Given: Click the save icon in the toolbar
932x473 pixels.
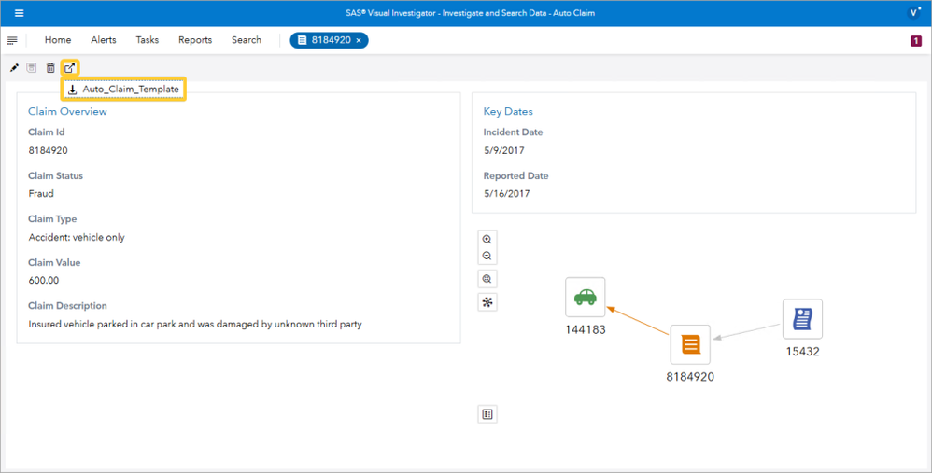Looking at the screenshot, I should [x=32, y=68].
